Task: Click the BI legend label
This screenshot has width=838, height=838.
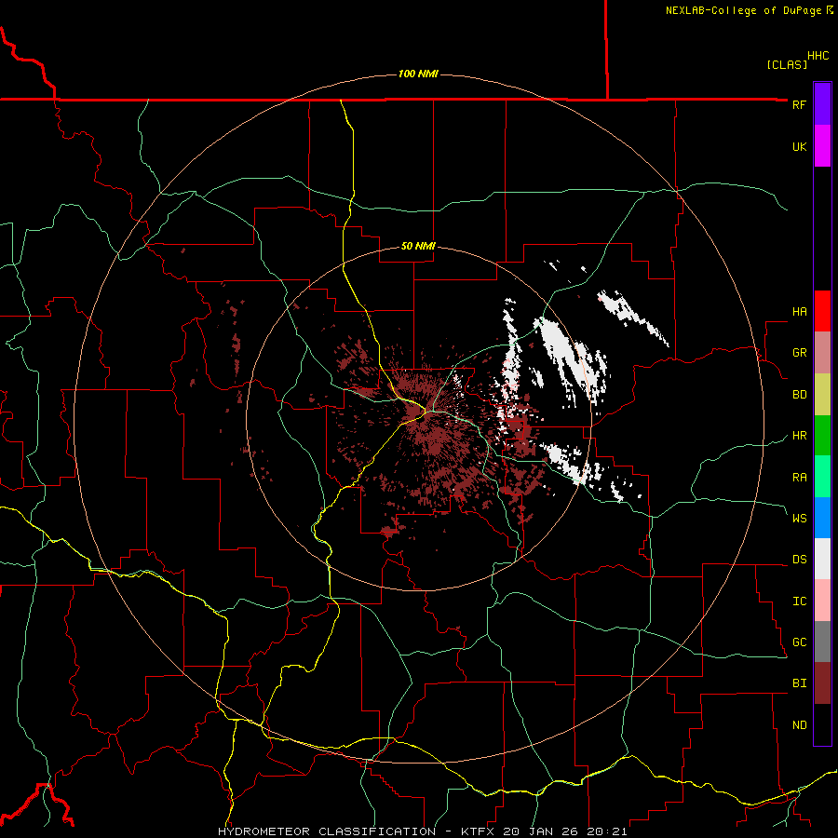Action: point(799,683)
